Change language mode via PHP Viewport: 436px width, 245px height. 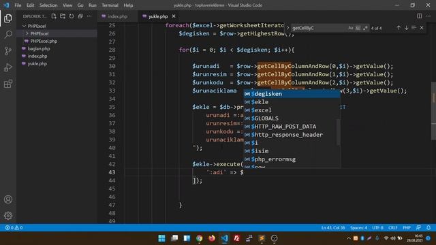[407, 228]
